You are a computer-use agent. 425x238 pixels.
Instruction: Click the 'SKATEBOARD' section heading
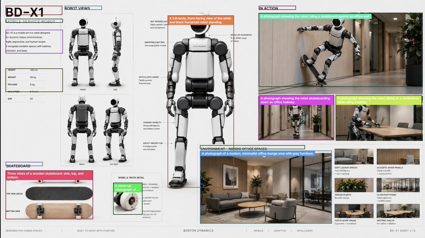tap(18, 166)
